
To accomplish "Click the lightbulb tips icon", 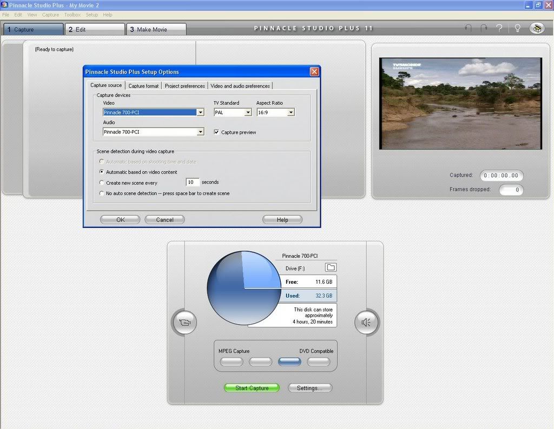I will click(517, 28).
